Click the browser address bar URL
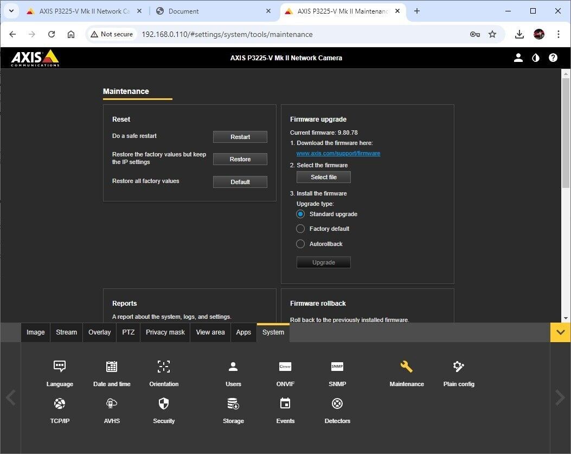This screenshot has height=454, width=571. point(227,34)
